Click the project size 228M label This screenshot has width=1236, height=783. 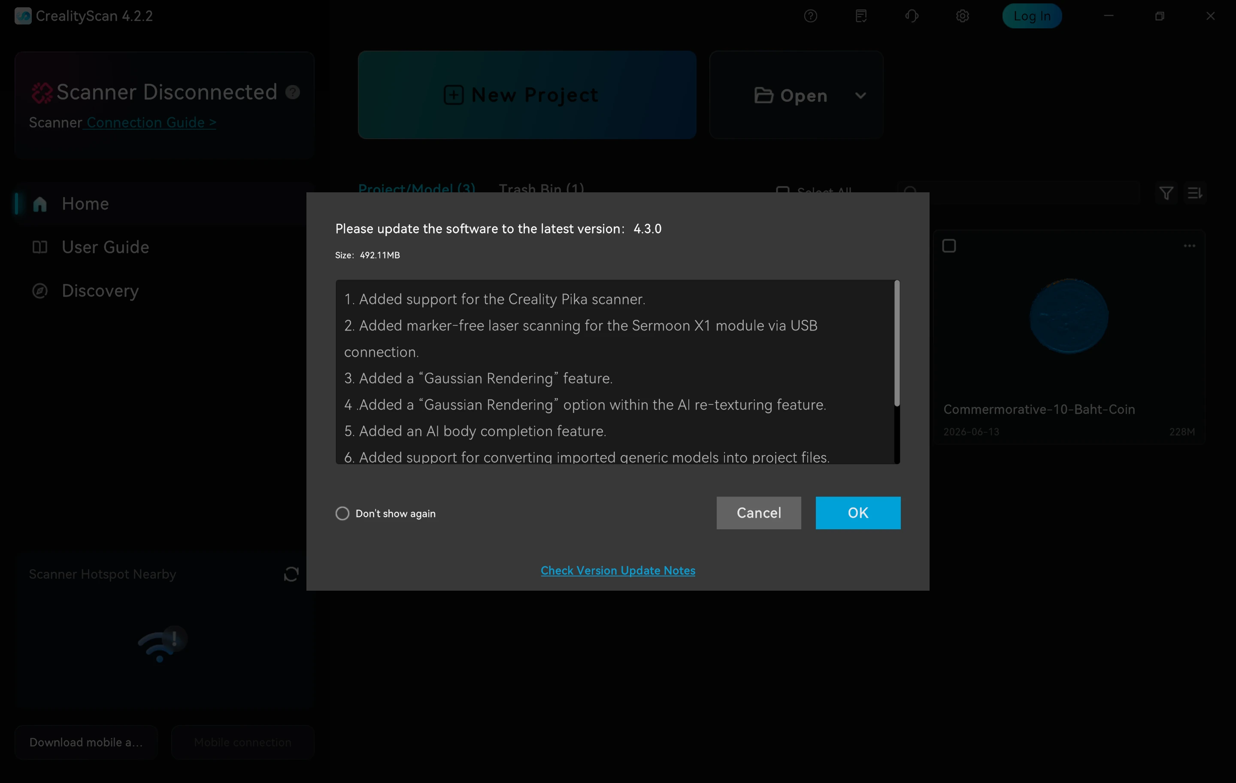pyautogui.click(x=1181, y=432)
